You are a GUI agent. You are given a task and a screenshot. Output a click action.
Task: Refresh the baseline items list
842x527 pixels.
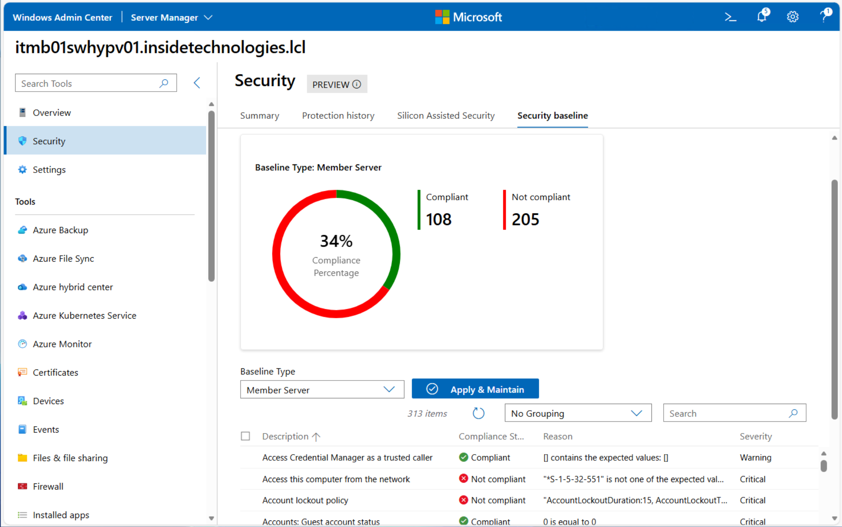478,413
